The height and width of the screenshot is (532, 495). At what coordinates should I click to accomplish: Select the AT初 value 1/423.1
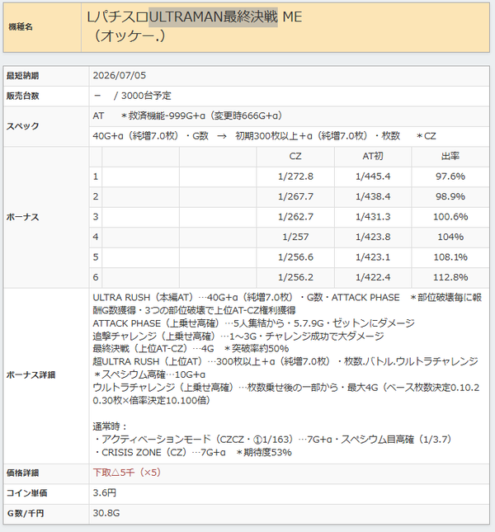(373, 257)
